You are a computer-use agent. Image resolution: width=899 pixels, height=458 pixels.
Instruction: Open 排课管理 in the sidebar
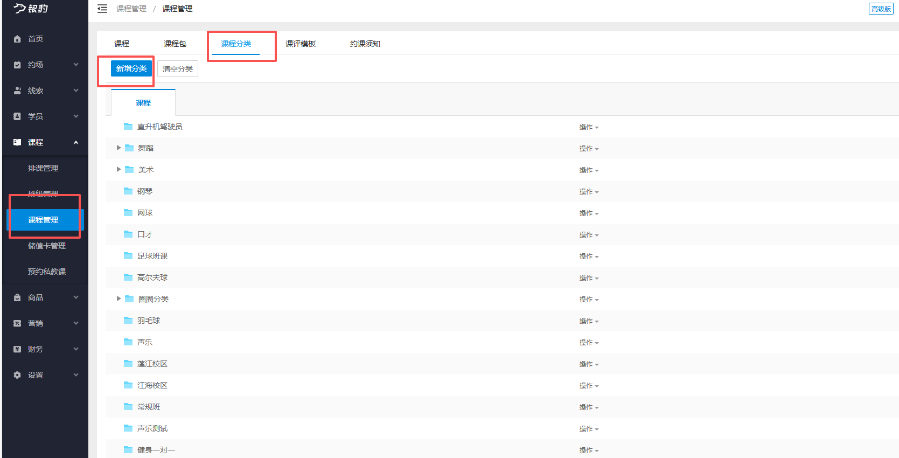pos(43,168)
